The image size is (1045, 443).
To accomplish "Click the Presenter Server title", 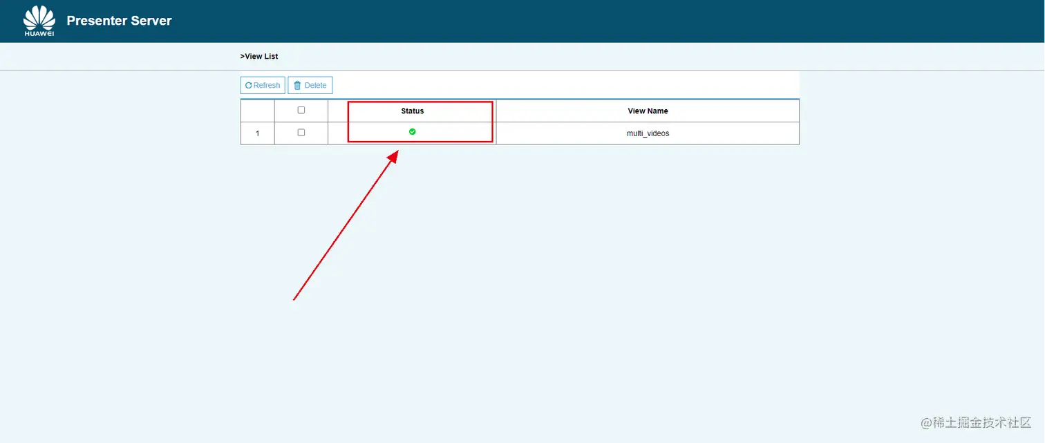I will (x=119, y=21).
